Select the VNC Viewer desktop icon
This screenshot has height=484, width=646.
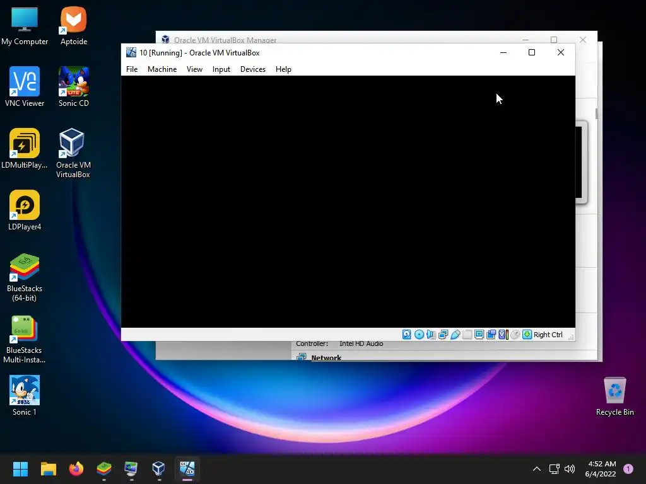coord(25,87)
